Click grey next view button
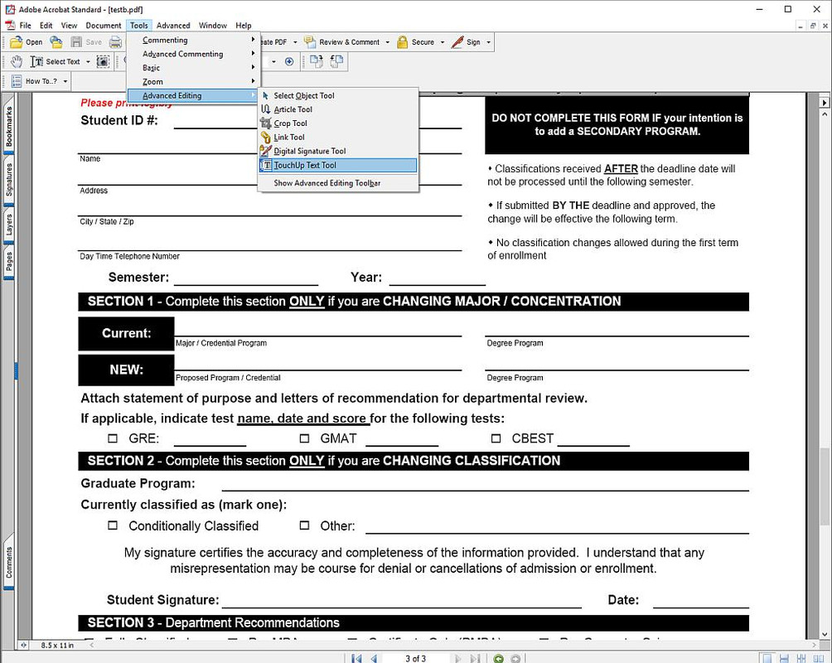The image size is (832, 663). [x=515, y=658]
